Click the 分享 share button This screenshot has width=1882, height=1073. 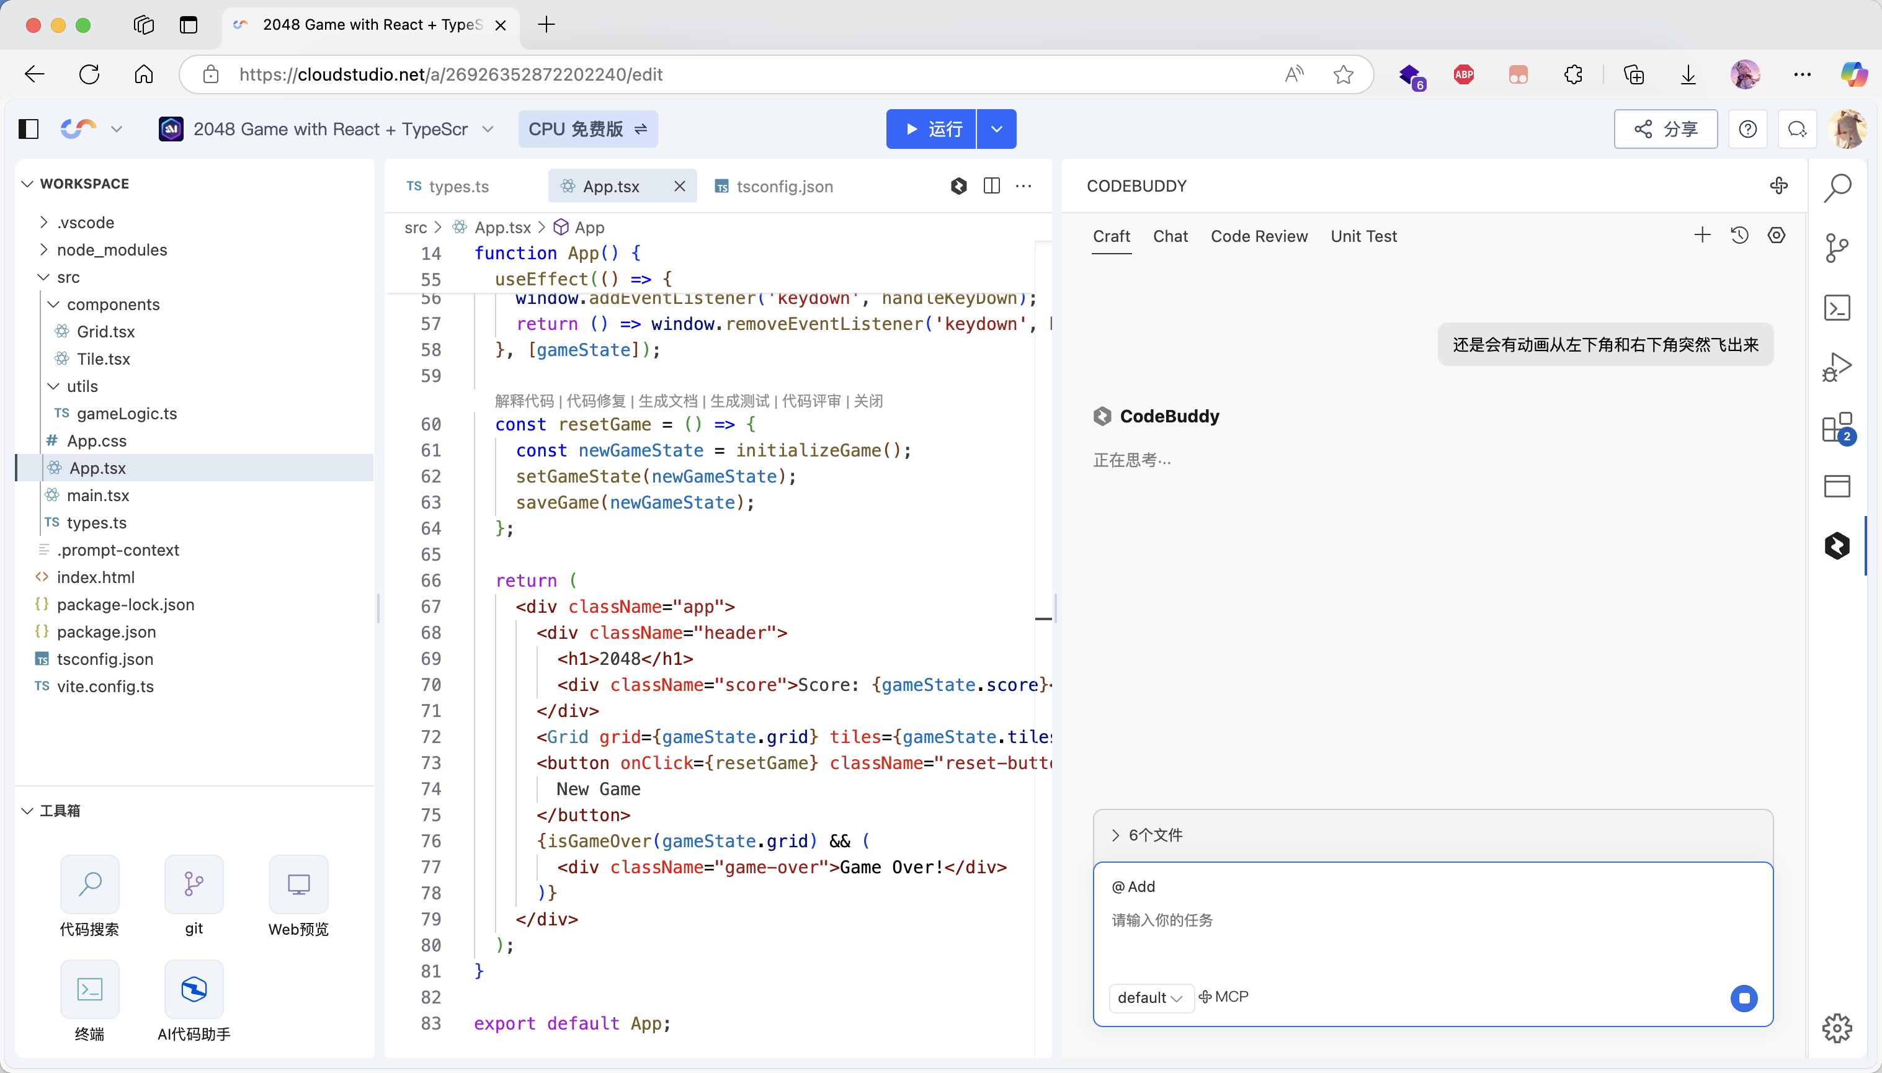pyautogui.click(x=1666, y=129)
